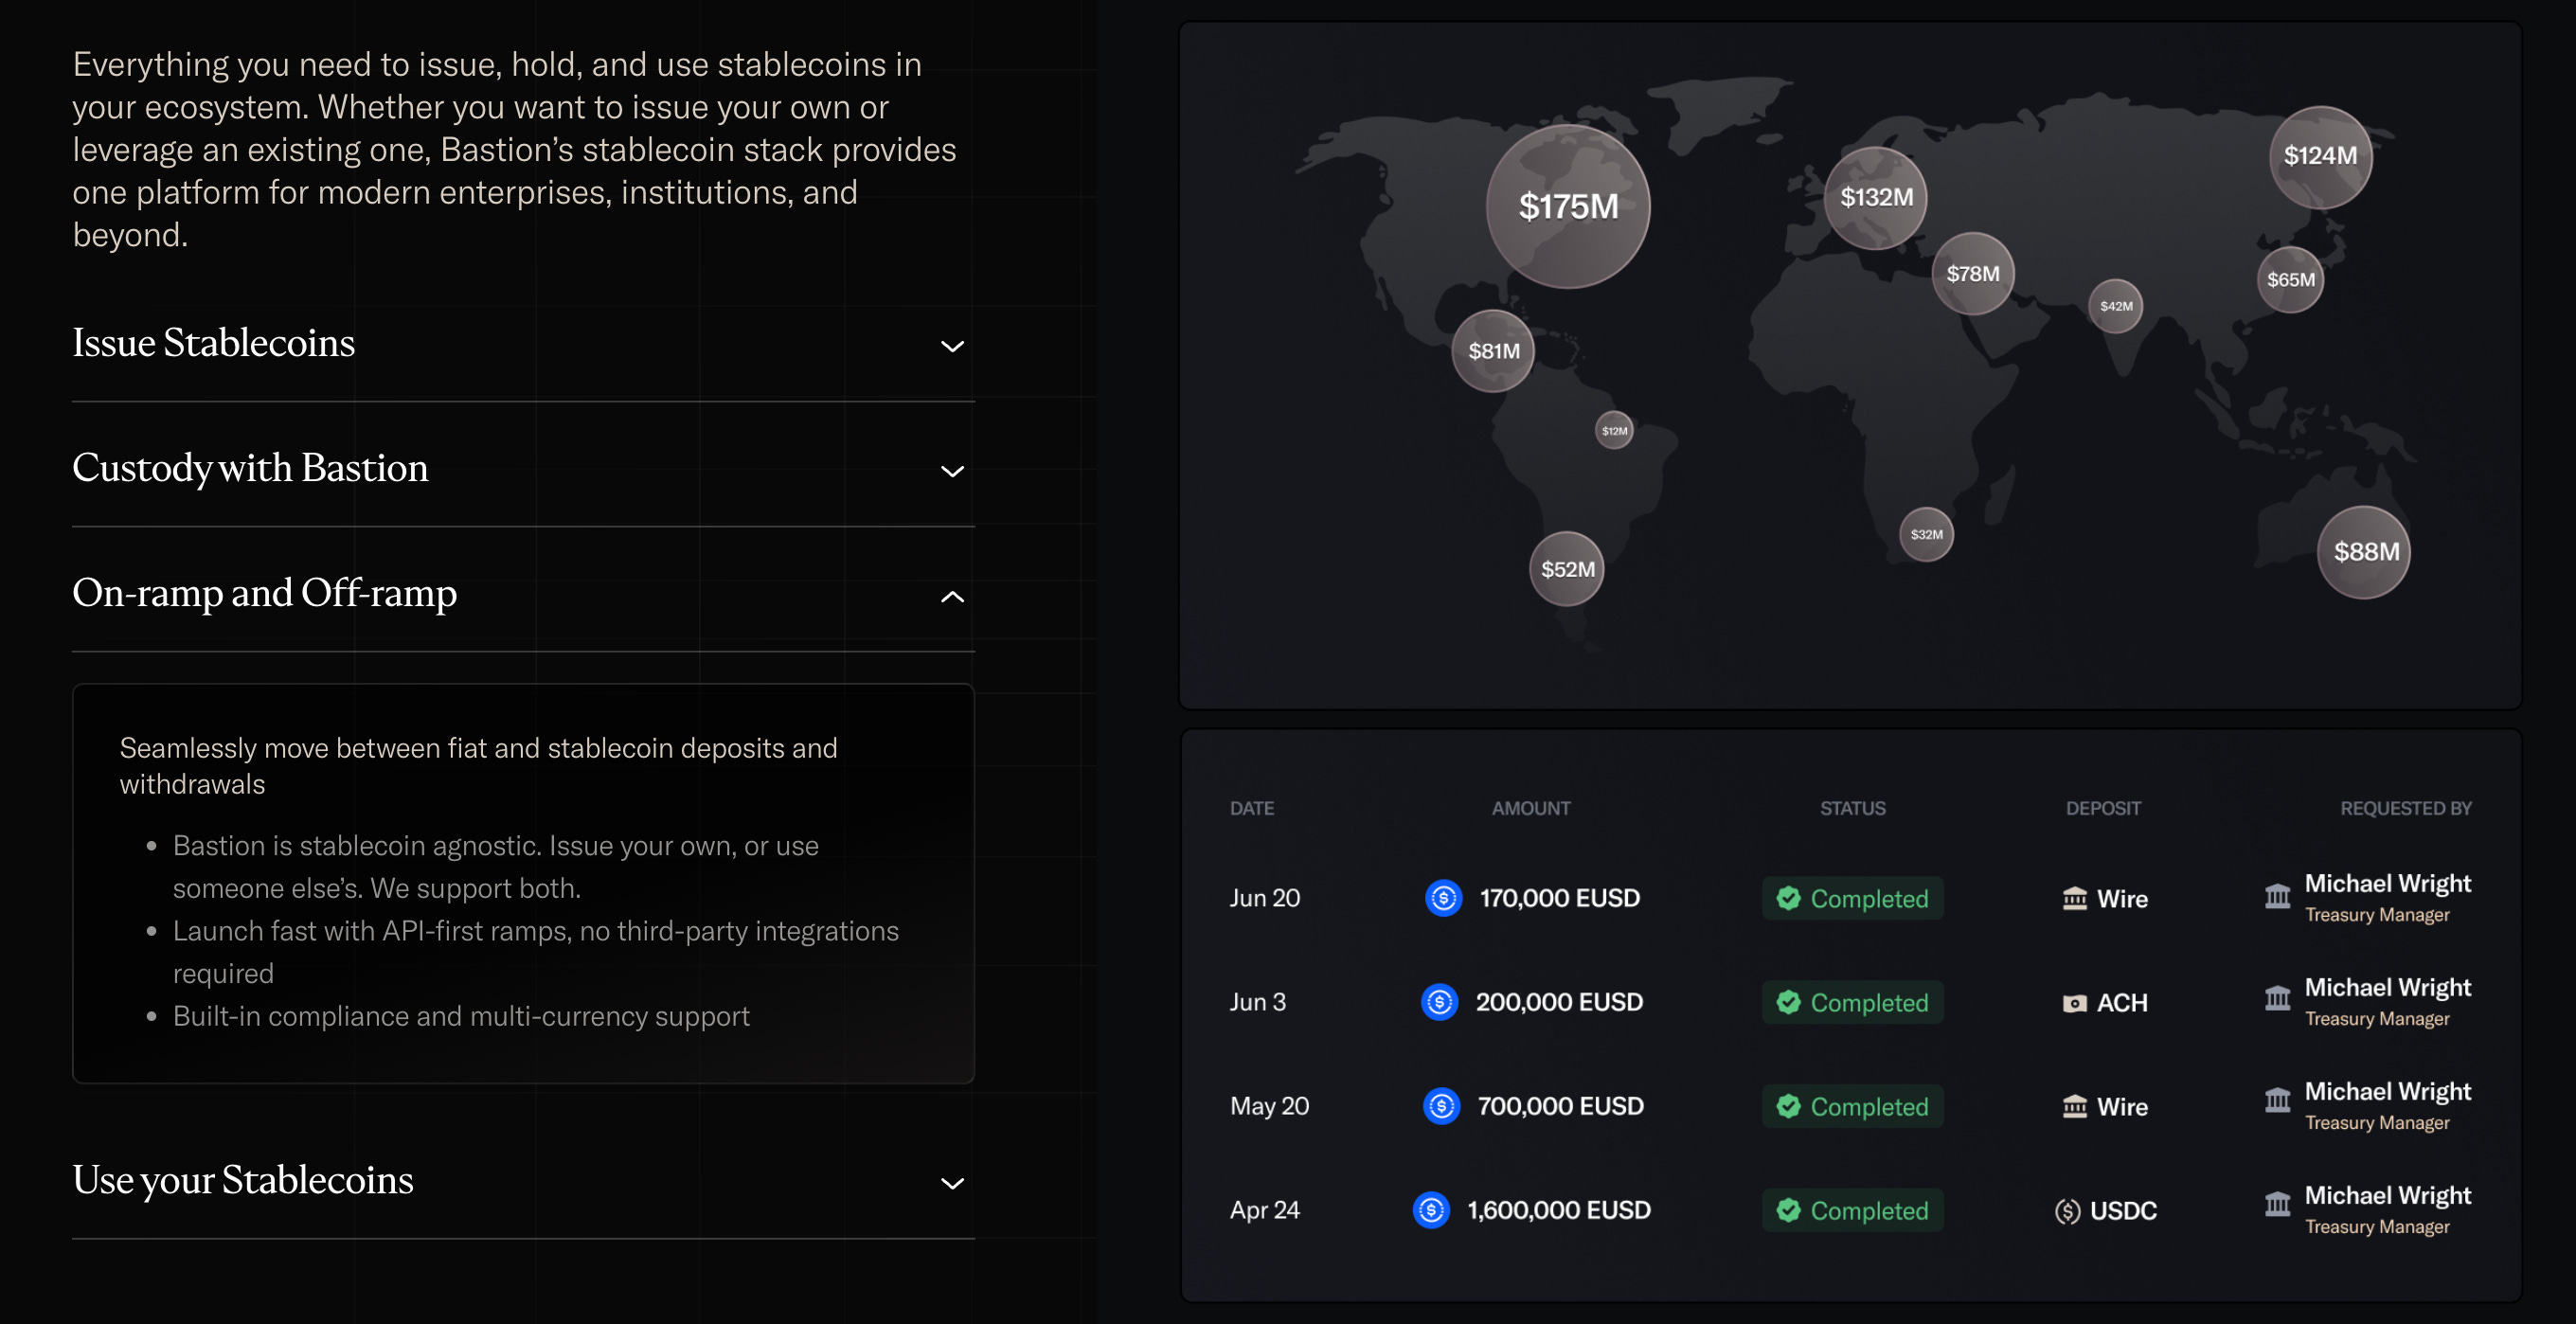Expand Use your Stablecoins chevron arrow
The height and width of the screenshot is (1324, 2576).
click(952, 1184)
